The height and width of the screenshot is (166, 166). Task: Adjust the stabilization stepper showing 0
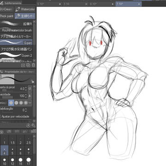pyautogui.click(x=26, y=110)
